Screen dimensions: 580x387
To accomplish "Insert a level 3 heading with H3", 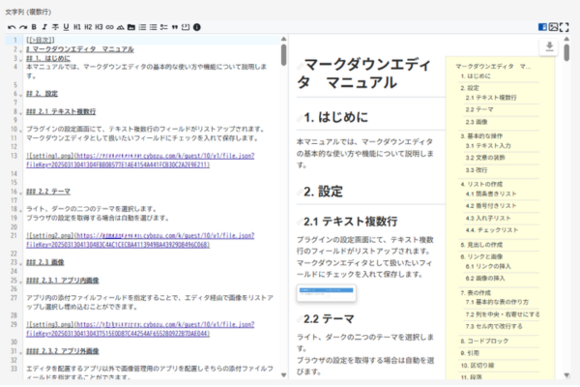I will [99, 27].
